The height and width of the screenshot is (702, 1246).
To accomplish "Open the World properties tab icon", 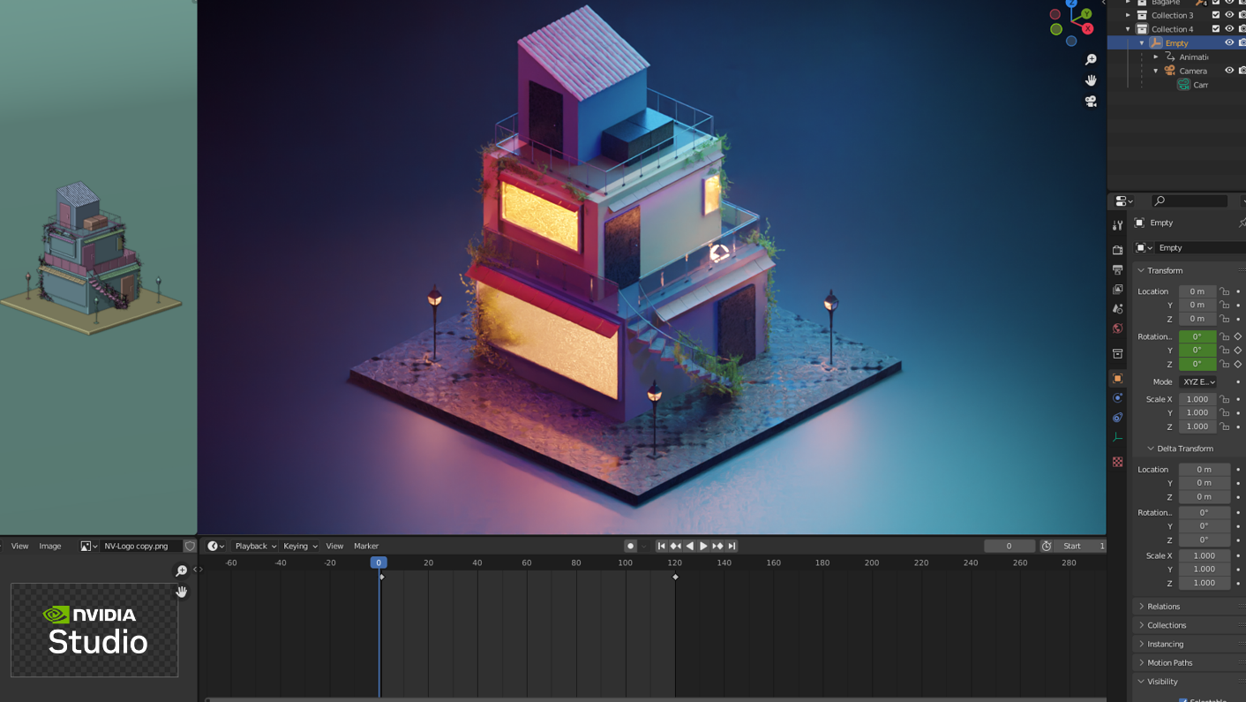I will pyautogui.click(x=1118, y=328).
